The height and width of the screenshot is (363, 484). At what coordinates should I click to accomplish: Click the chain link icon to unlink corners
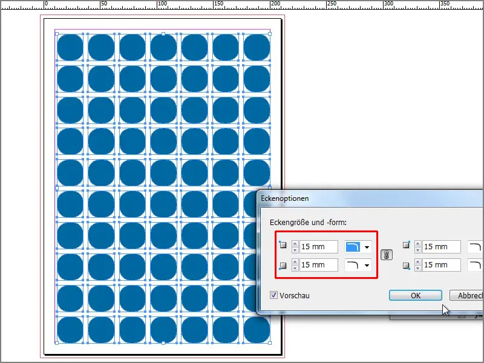point(386,254)
